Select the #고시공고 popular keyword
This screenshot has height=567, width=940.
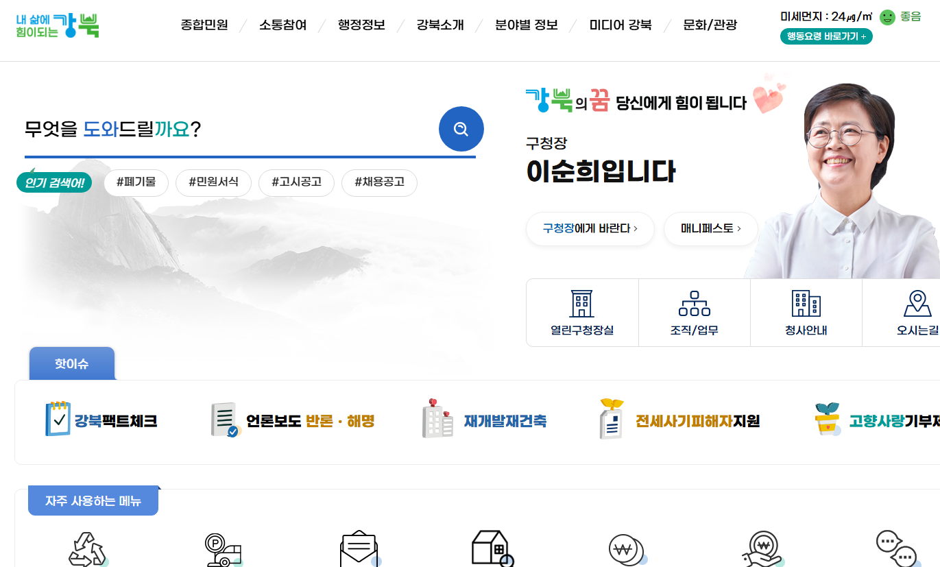click(x=296, y=182)
